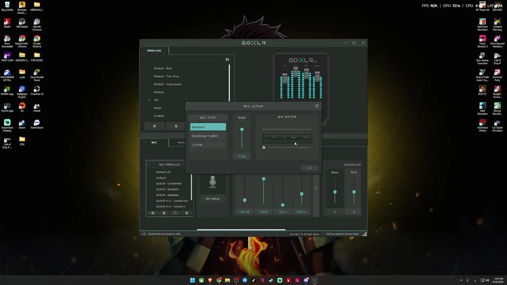Collapse panel with the left chevron arrow
Viewport: 507px width, 285px height.
click(x=316, y=189)
